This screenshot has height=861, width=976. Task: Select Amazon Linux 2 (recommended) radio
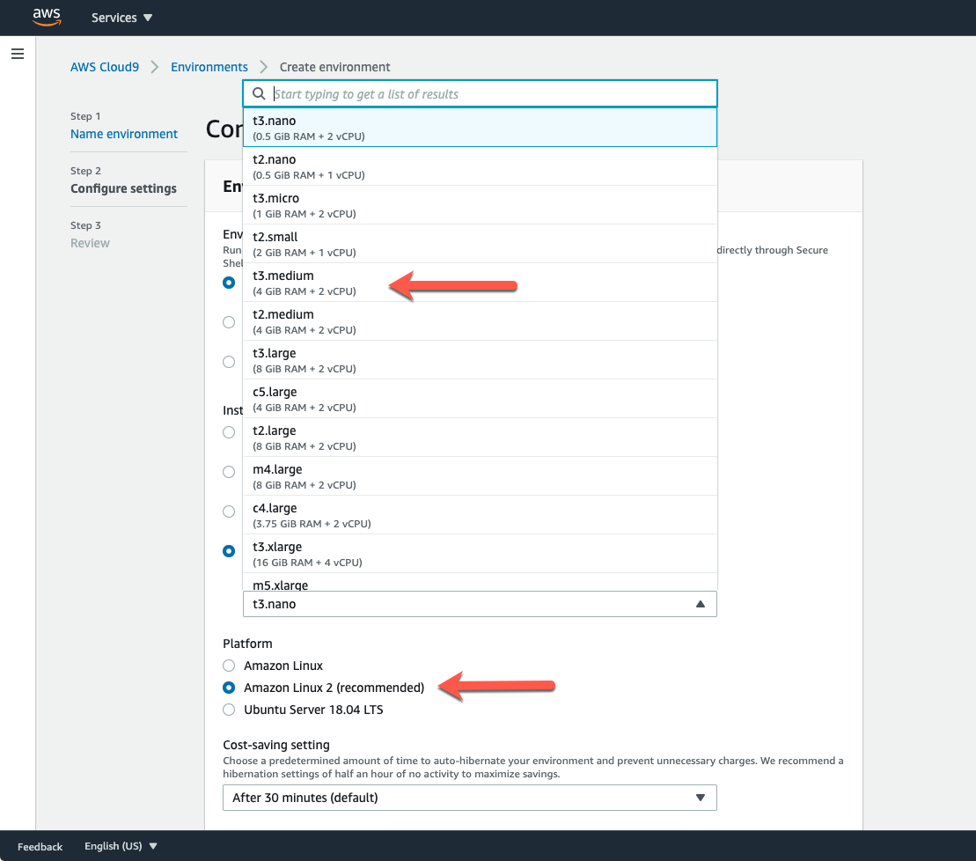click(229, 688)
